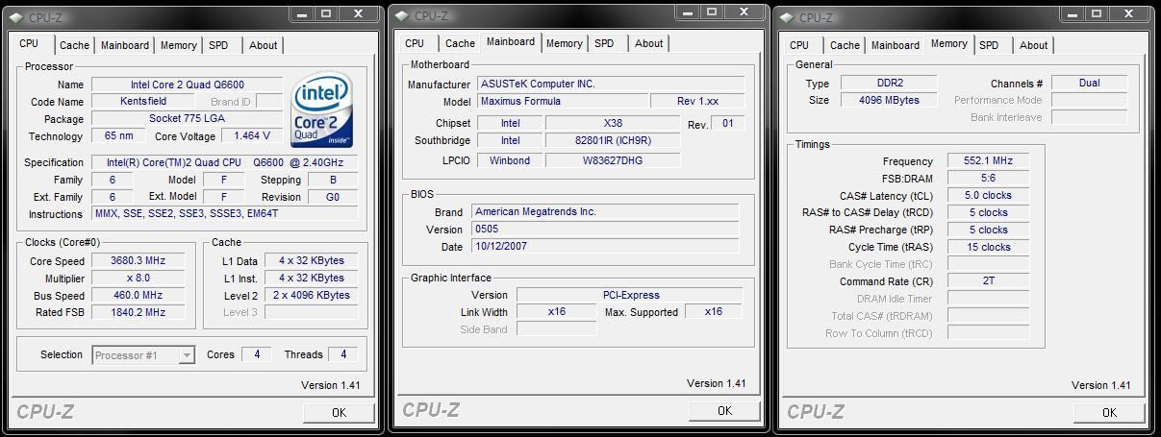Click the Cores value 4
The height and width of the screenshot is (437, 1161).
pos(256,354)
